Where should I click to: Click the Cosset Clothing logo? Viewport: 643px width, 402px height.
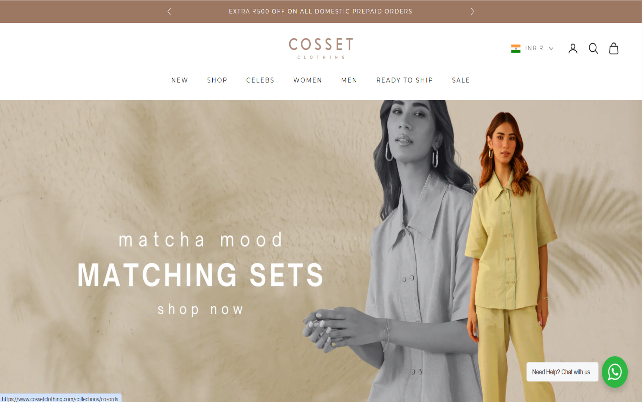click(321, 49)
